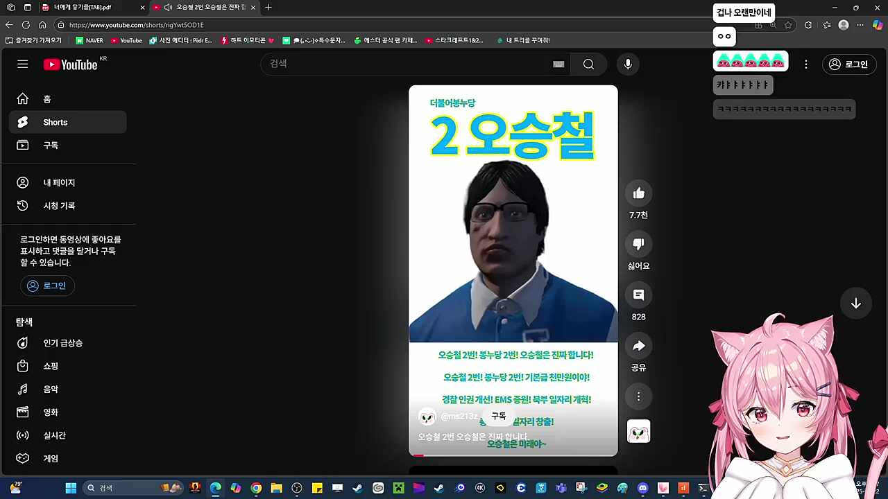
Task: Open the Windows Start menu
Action: [71, 488]
